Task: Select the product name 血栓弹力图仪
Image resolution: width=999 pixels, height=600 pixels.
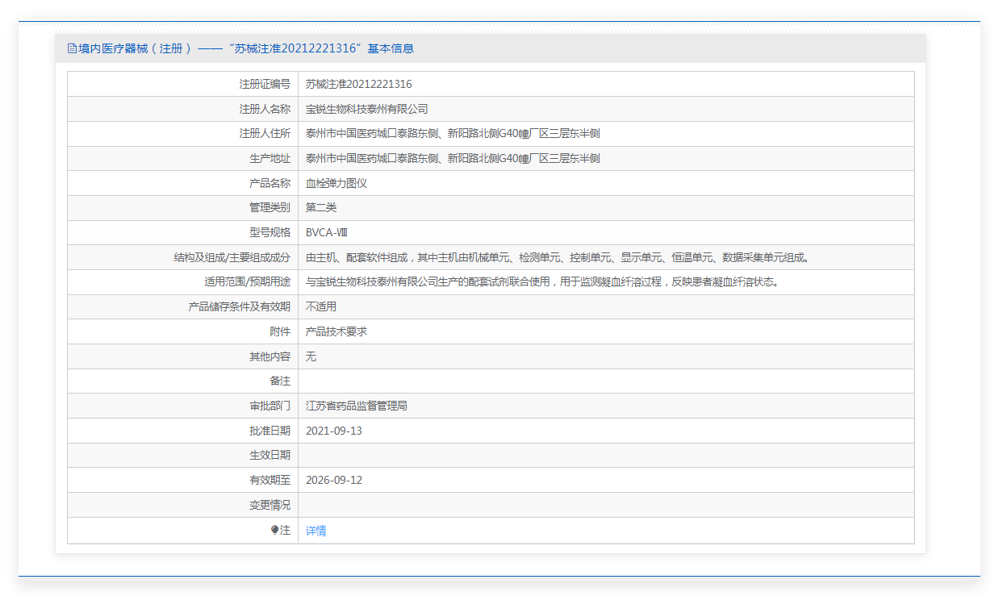Action: (x=336, y=183)
